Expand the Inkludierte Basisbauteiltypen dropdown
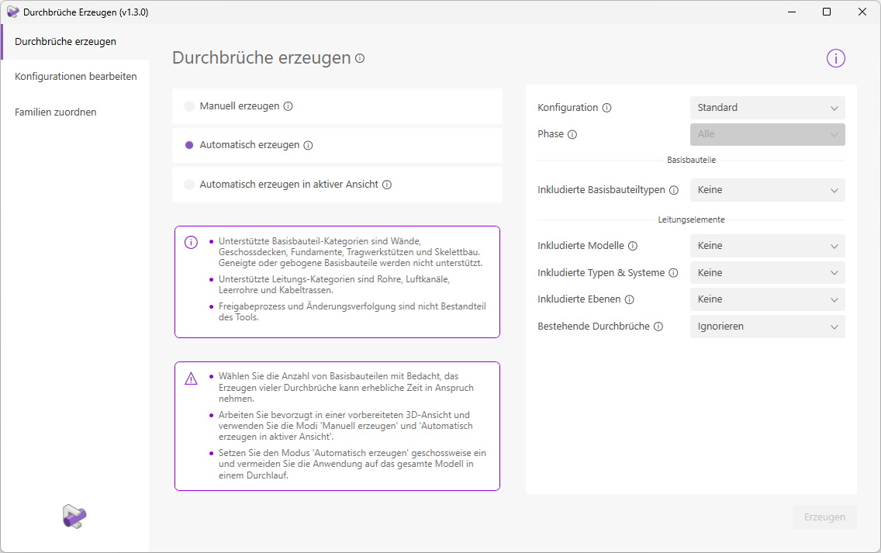Screen dimensions: 881x553 (767, 190)
